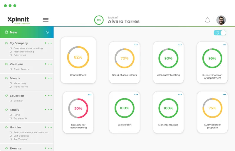Screen dimensions: 235x151
Task: Open Competency benchmarking card options
Action: pyautogui.click(x=90, y=95)
